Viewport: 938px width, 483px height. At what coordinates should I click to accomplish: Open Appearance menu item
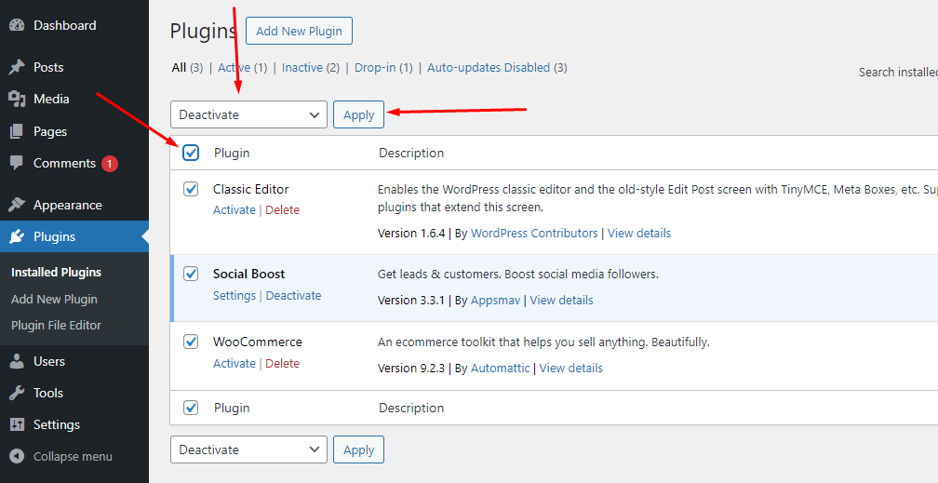click(68, 205)
